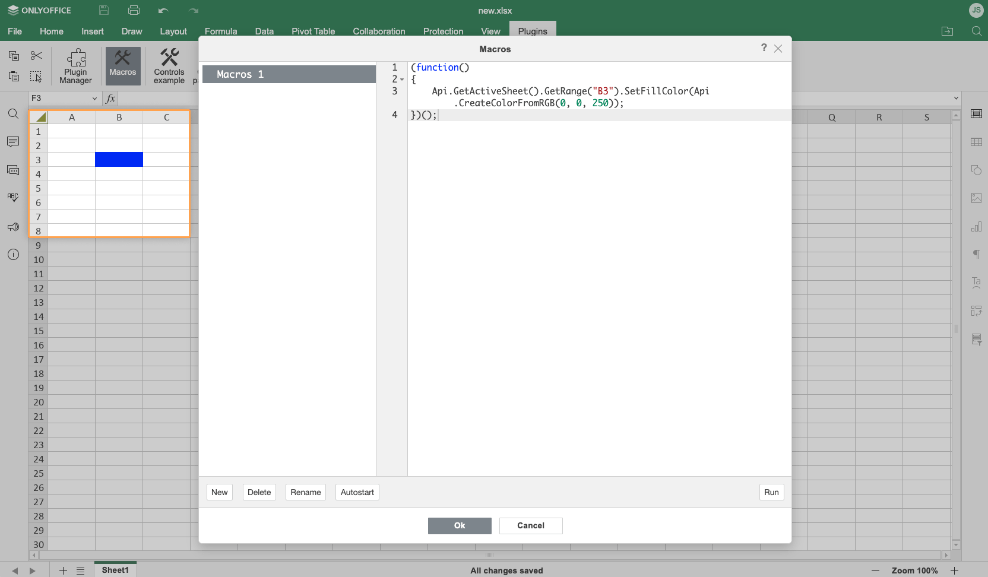Add a new sheet with plus icon
Image resolution: width=988 pixels, height=577 pixels.
click(x=63, y=570)
